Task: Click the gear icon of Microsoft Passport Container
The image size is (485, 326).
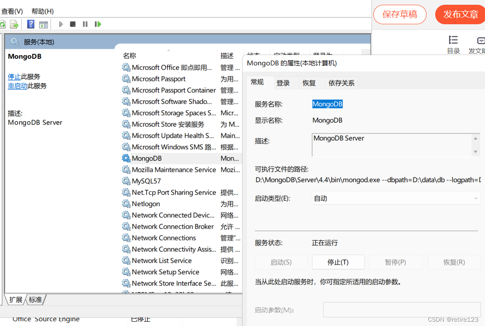Action: pyautogui.click(x=126, y=90)
